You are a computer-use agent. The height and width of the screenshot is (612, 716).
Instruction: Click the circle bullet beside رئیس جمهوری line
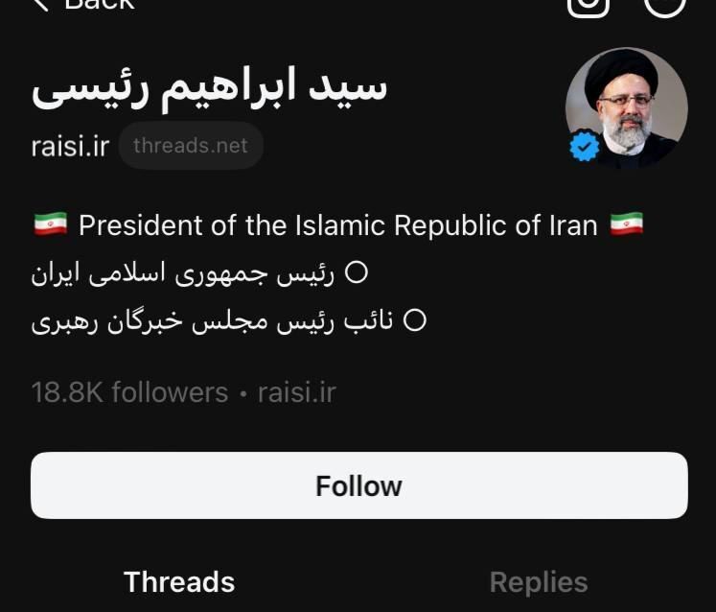coord(356,273)
